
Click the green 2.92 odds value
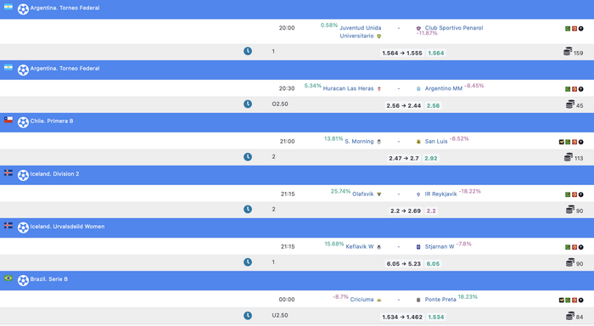(x=431, y=158)
